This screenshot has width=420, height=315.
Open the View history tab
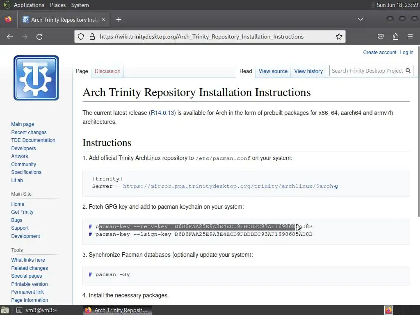308,71
